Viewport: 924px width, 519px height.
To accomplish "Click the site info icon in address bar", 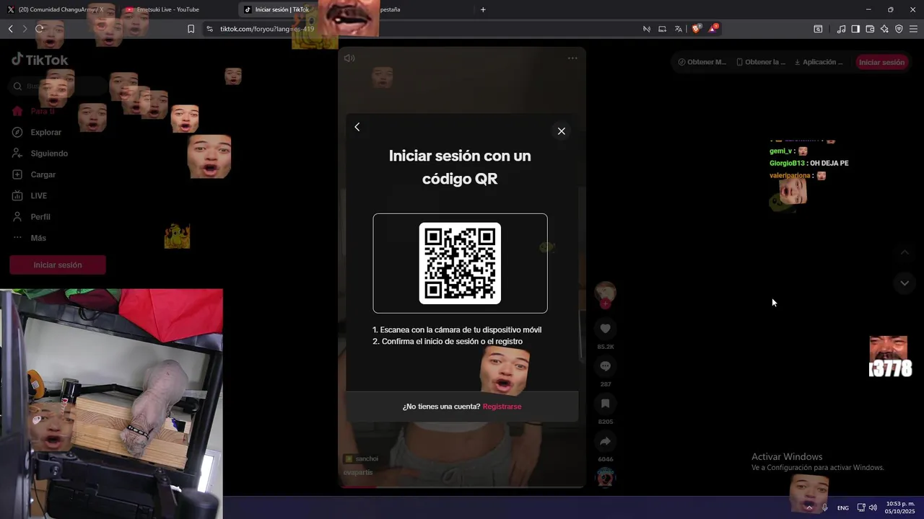I will [209, 29].
